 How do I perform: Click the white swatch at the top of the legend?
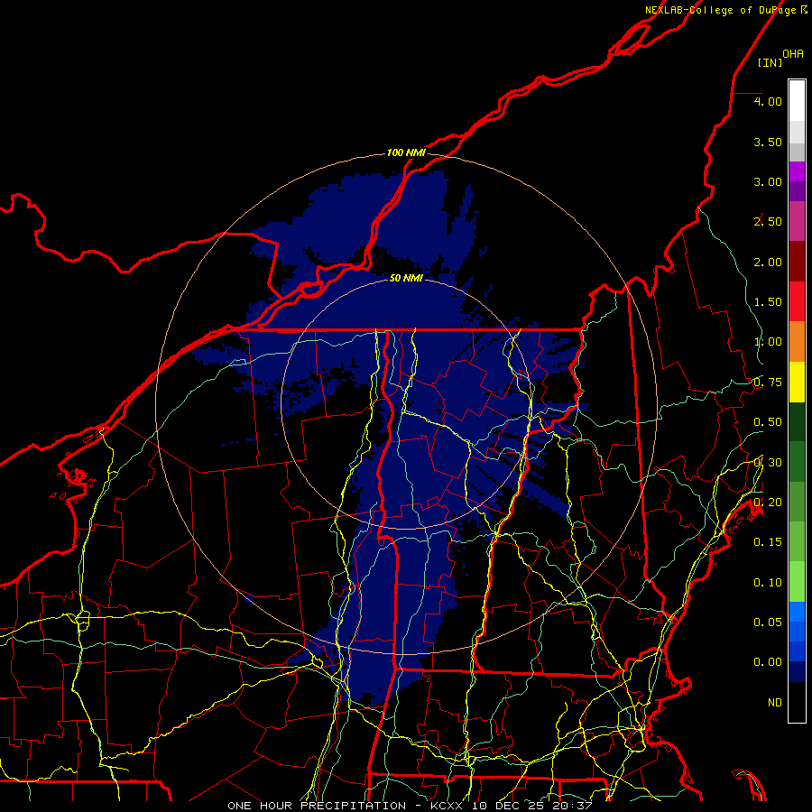click(797, 101)
